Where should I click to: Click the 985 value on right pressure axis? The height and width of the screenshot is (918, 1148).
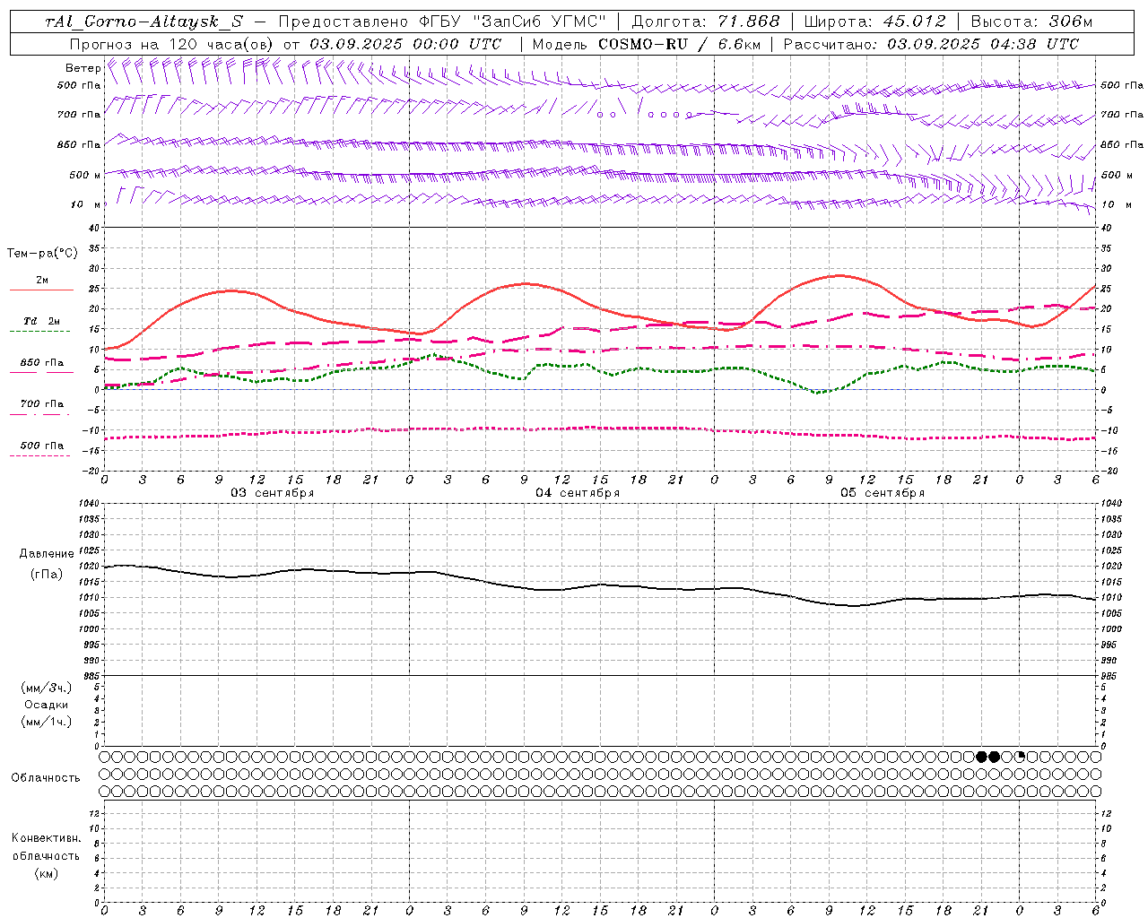click(1110, 676)
